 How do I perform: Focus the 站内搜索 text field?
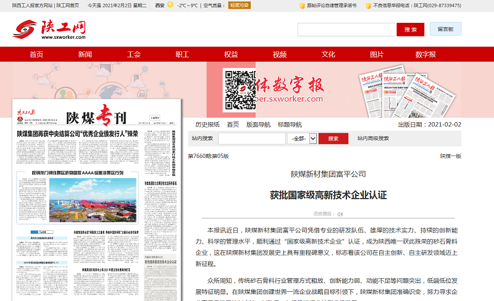click(x=252, y=139)
